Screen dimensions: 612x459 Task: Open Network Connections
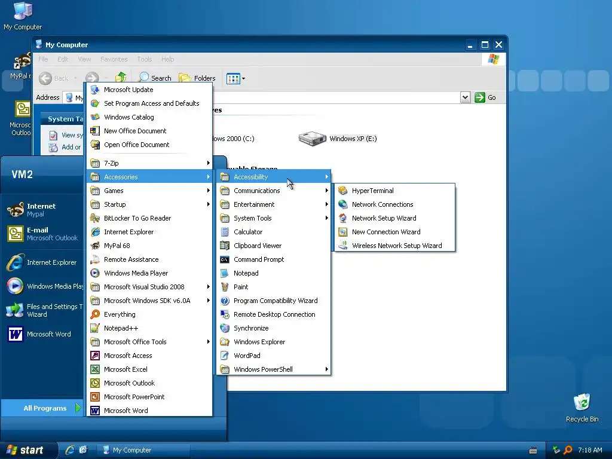pyautogui.click(x=394, y=204)
